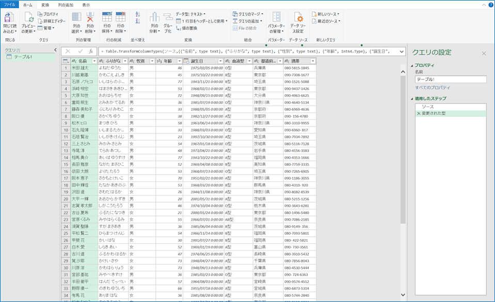Click the fx formula button

coord(91,52)
